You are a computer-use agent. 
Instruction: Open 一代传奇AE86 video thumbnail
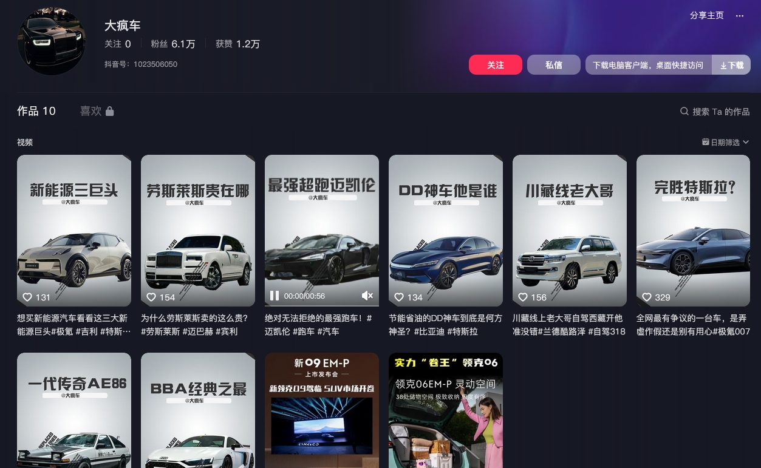point(74,410)
